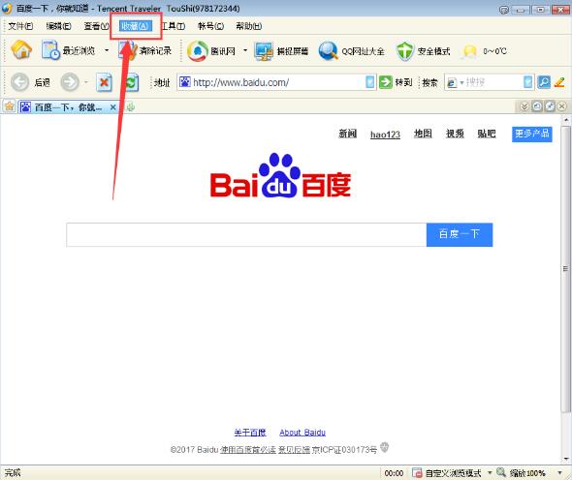Open Tencent site icon

198,51
